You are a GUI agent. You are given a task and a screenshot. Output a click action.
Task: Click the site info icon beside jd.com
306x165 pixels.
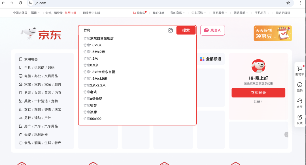[x=31, y=3]
